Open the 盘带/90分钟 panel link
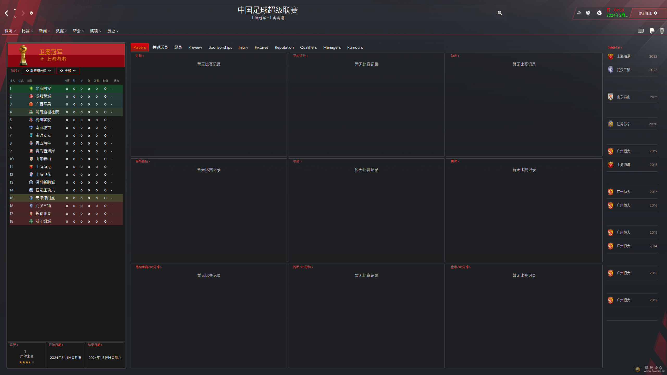 [x=461, y=267]
